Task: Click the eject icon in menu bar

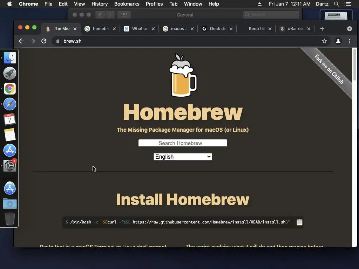Action: point(259,4)
